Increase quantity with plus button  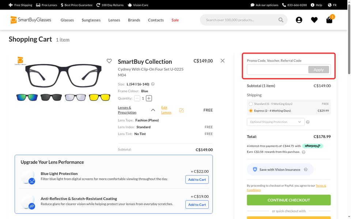point(149,98)
